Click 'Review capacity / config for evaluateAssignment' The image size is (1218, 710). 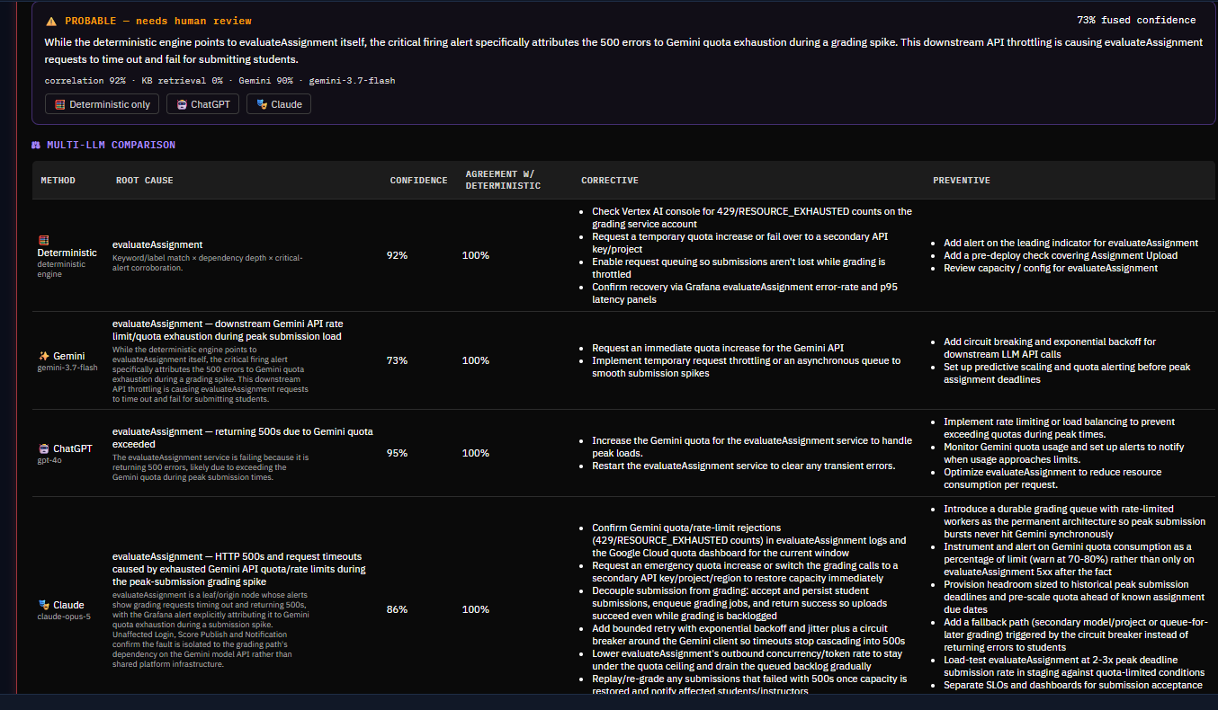(1051, 268)
